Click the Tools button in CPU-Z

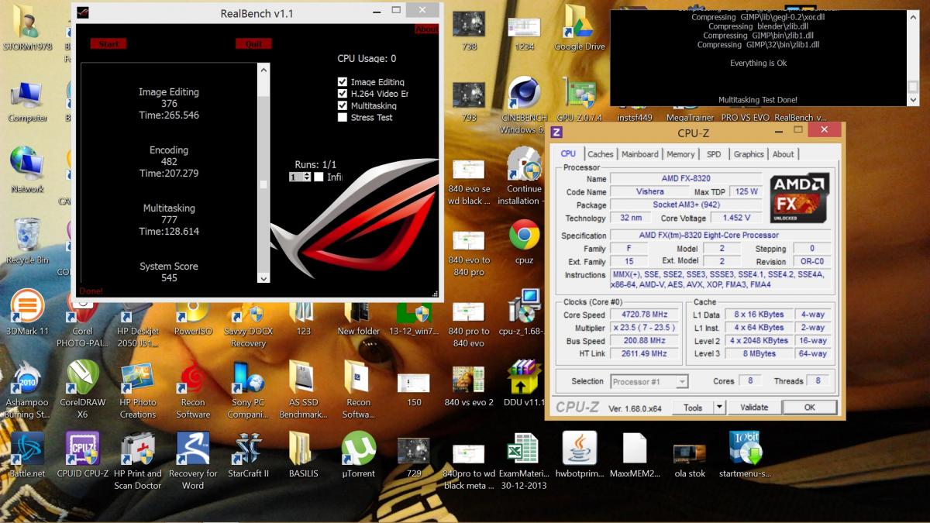click(x=693, y=408)
